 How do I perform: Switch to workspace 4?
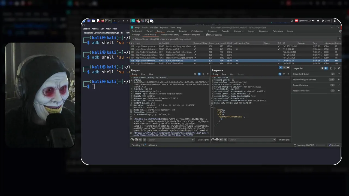[127, 21]
